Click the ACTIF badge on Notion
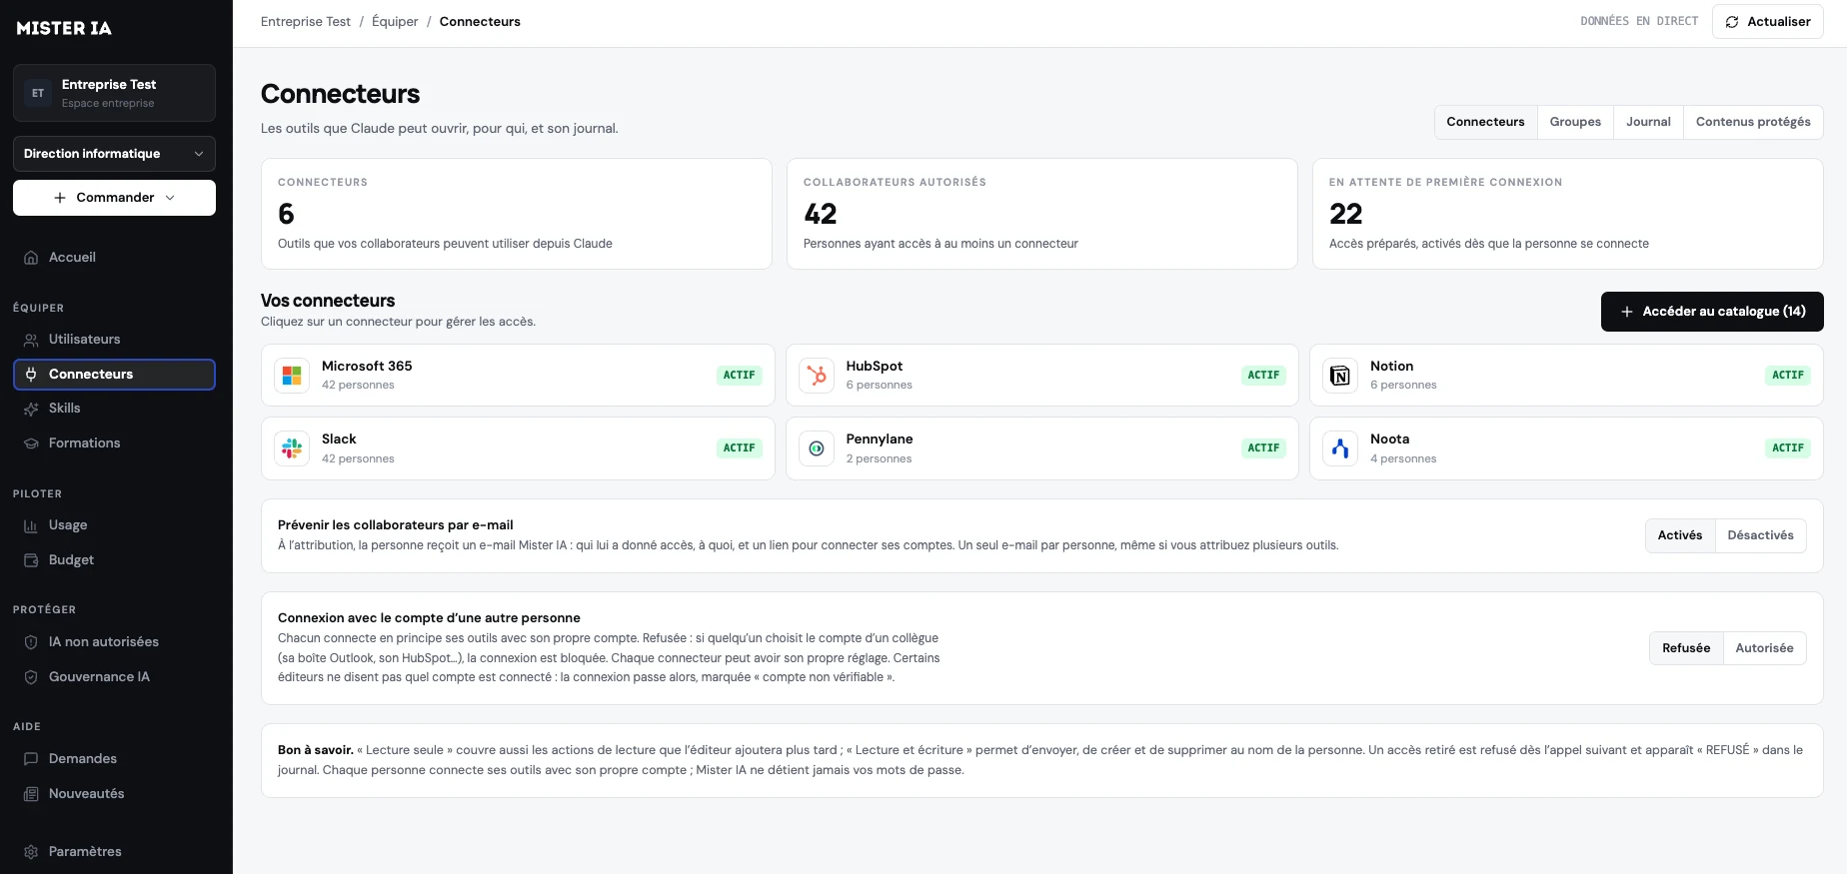Screen dimensions: 1847x874 [1788, 376]
